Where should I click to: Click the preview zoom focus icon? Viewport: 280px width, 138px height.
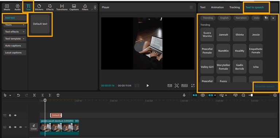coord(176,86)
